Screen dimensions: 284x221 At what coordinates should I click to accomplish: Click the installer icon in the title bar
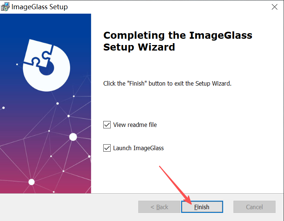[5, 7]
